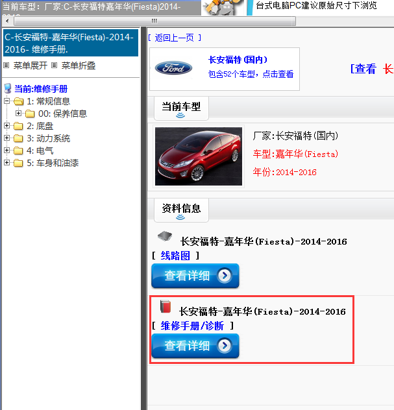Click the [查看 link at right edge

[363, 69]
